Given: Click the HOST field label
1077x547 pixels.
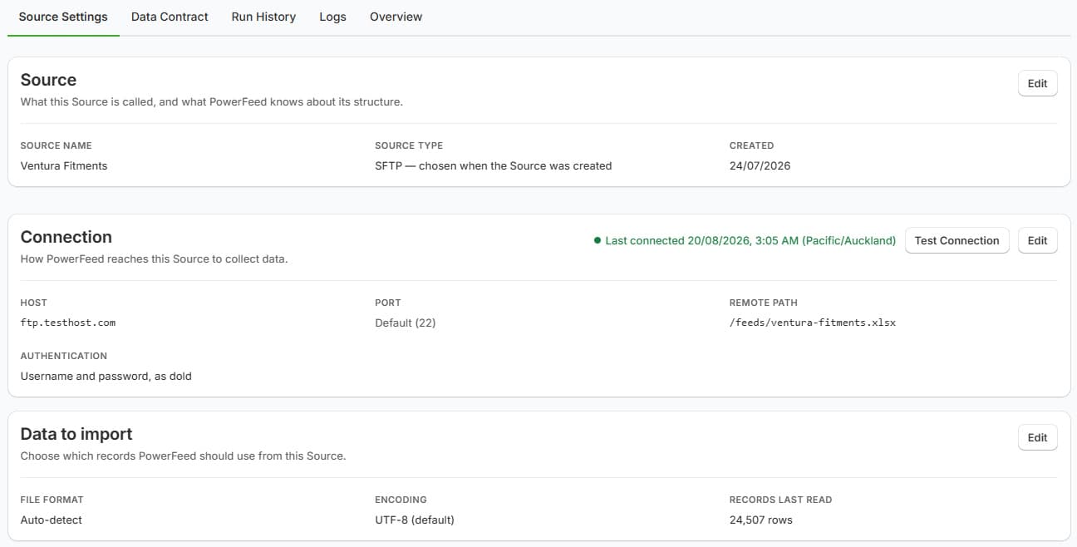Looking at the screenshot, I should (33, 303).
